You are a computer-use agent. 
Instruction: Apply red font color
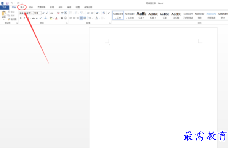pyautogui.click(x=56, y=18)
